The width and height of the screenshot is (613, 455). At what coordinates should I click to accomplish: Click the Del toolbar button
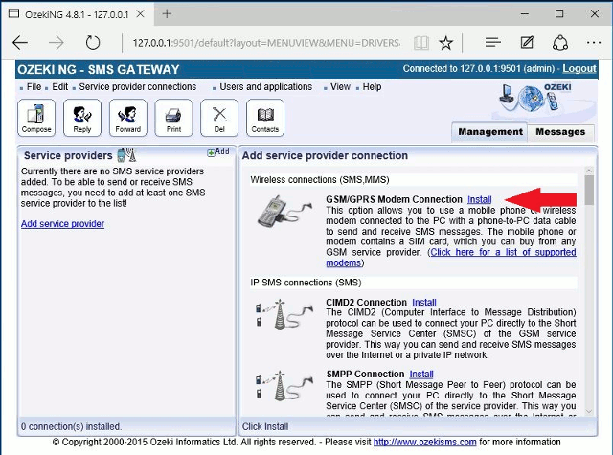[219, 118]
